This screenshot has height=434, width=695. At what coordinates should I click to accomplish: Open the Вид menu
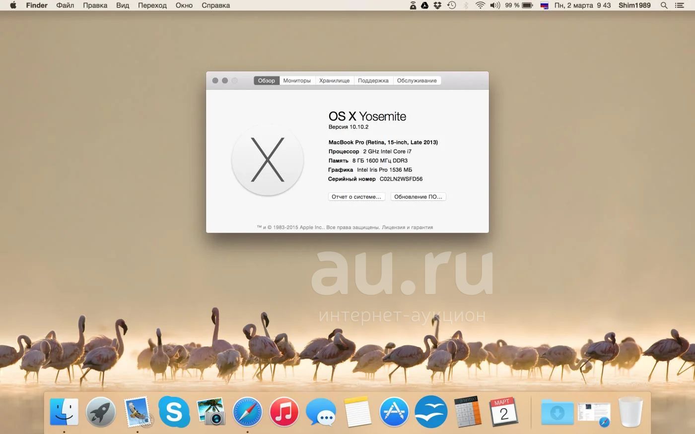coord(123,5)
